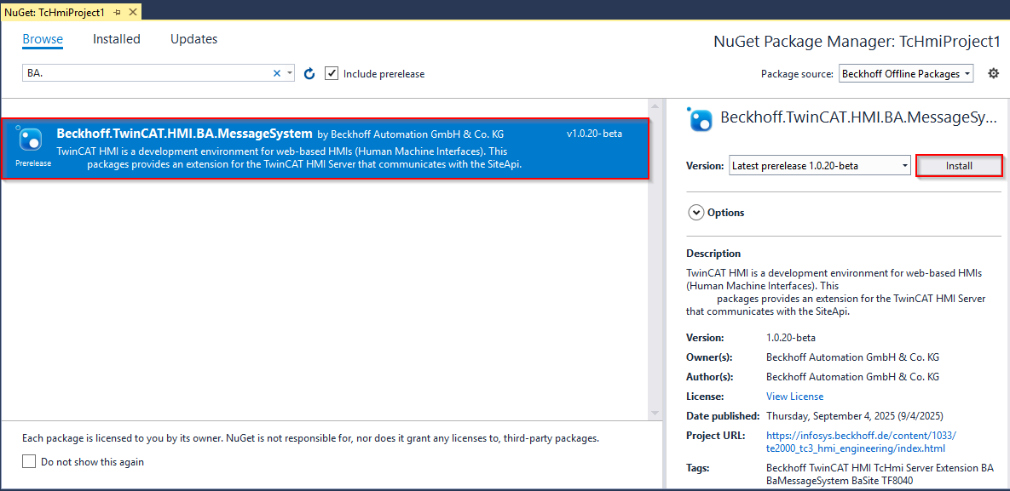Clear the search box text
This screenshot has width=1010, height=491.
click(x=276, y=74)
